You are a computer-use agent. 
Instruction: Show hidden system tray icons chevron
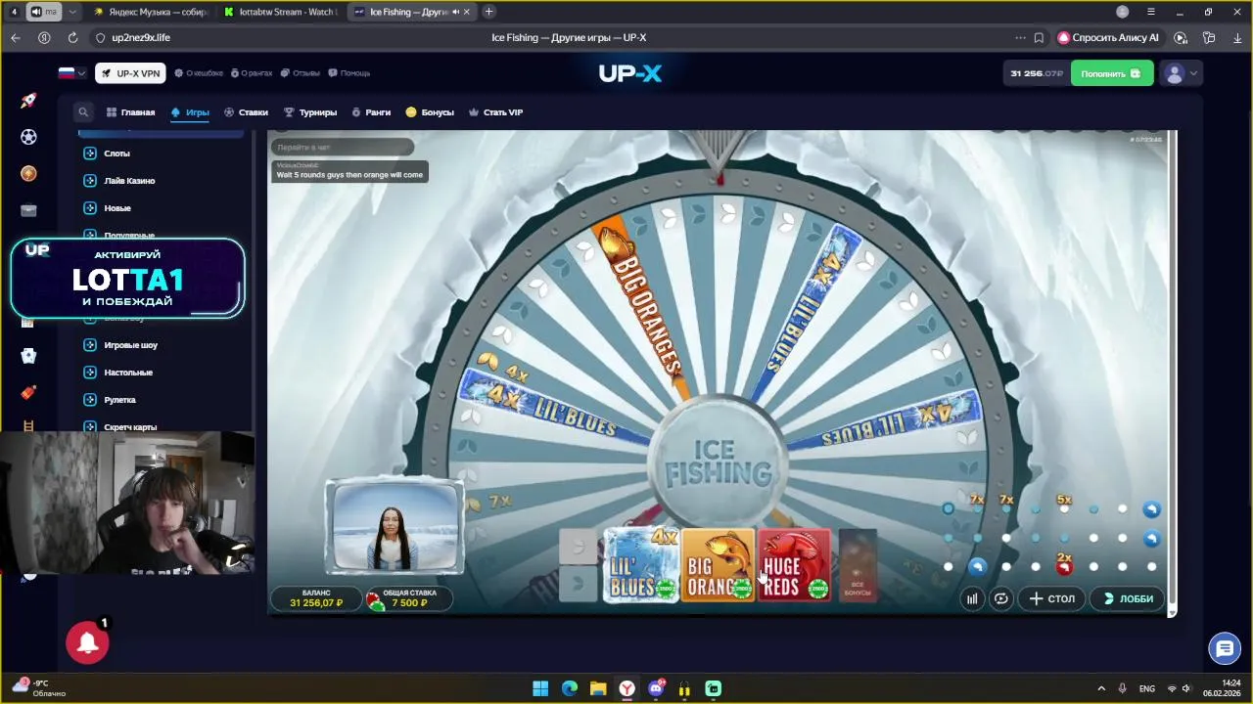pos(1101,689)
